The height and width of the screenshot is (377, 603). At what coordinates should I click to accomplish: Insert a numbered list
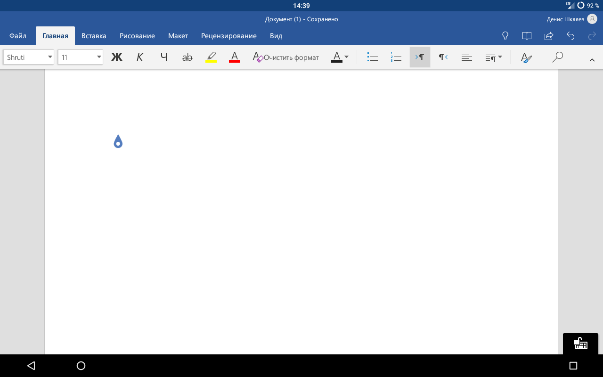[396, 57]
